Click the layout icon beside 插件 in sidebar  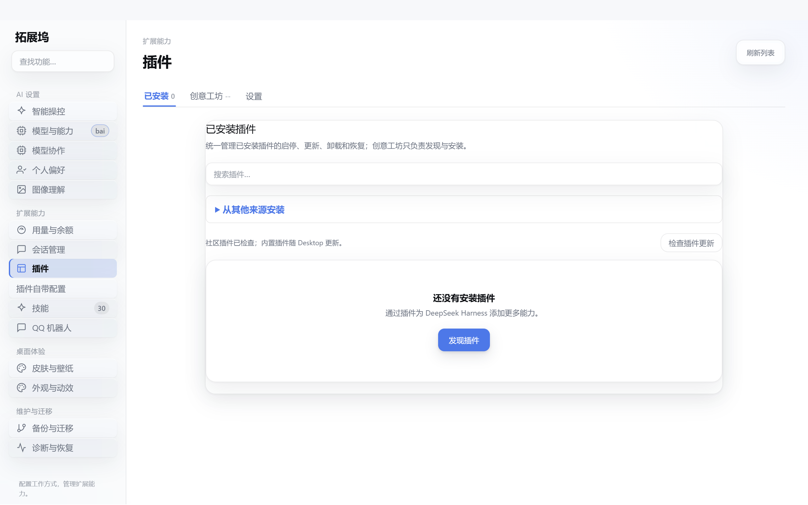pos(21,269)
